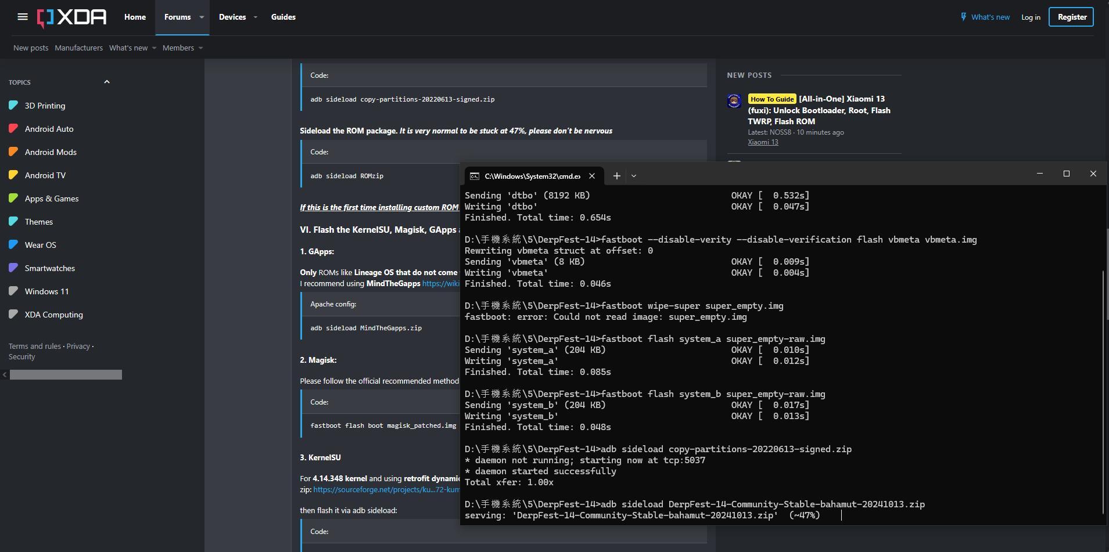Collapse the Topics section
Image resolution: width=1109 pixels, height=552 pixels.
(x=107, y=82)
